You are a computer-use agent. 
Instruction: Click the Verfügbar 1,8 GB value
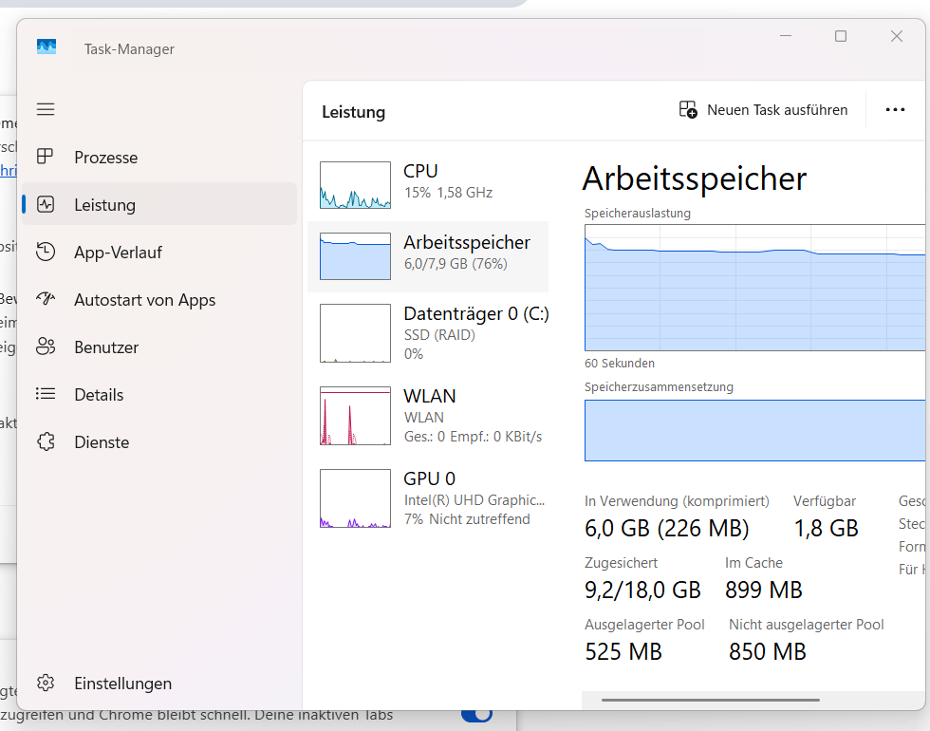click(x=827, y=528)
